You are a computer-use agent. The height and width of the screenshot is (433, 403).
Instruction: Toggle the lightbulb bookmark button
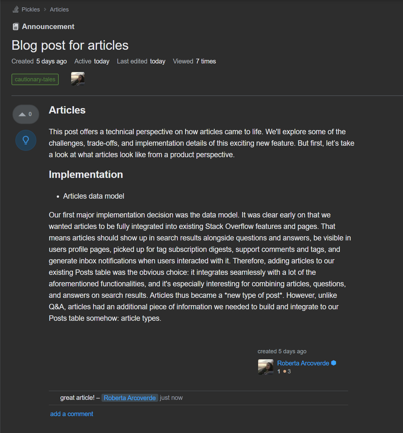click(26, 140)
